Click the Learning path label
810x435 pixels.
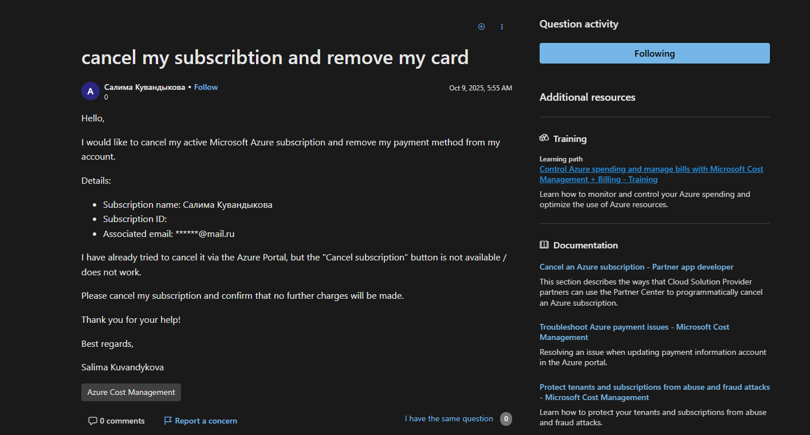point(561,159)
